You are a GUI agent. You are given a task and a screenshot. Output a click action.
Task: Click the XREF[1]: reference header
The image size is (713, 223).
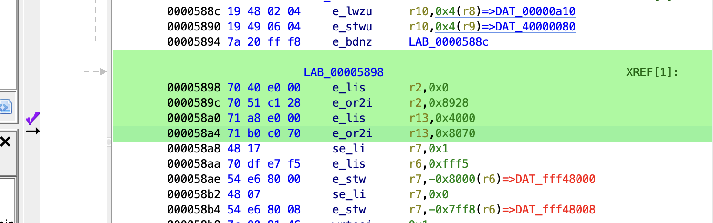(652, 72)
